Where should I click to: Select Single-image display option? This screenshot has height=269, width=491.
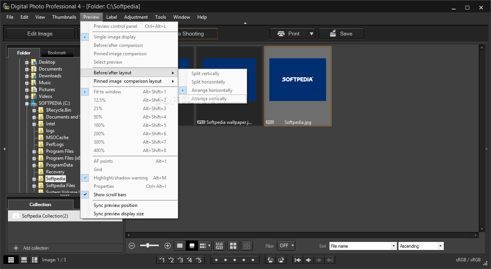coord(129,37)
